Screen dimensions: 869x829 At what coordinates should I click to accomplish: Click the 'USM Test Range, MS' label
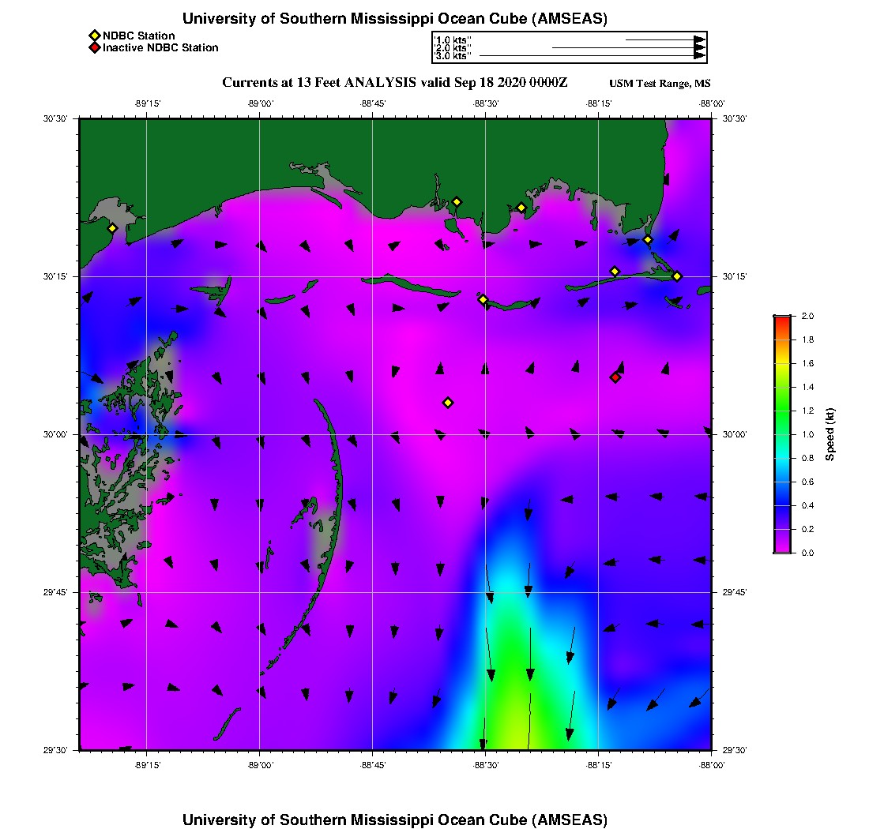(x=660, y=84)
